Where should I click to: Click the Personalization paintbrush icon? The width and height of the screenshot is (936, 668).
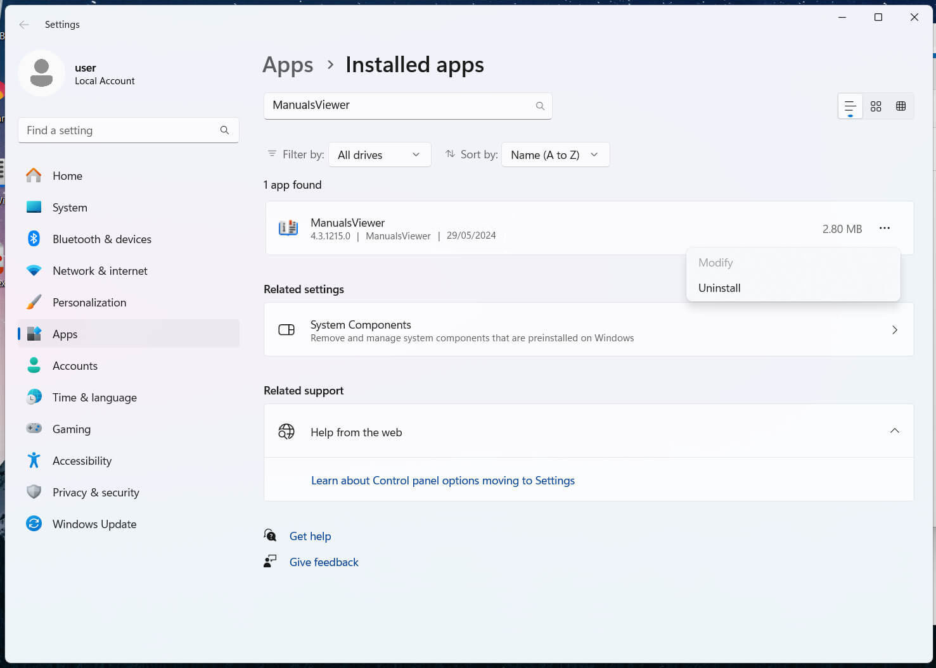click(x=34, y=302)
